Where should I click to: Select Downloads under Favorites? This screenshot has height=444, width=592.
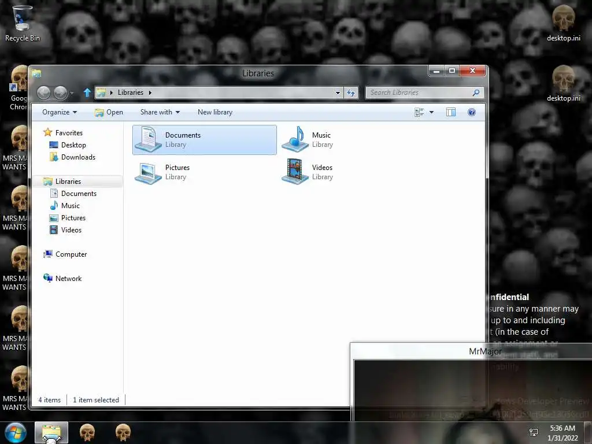78,157
